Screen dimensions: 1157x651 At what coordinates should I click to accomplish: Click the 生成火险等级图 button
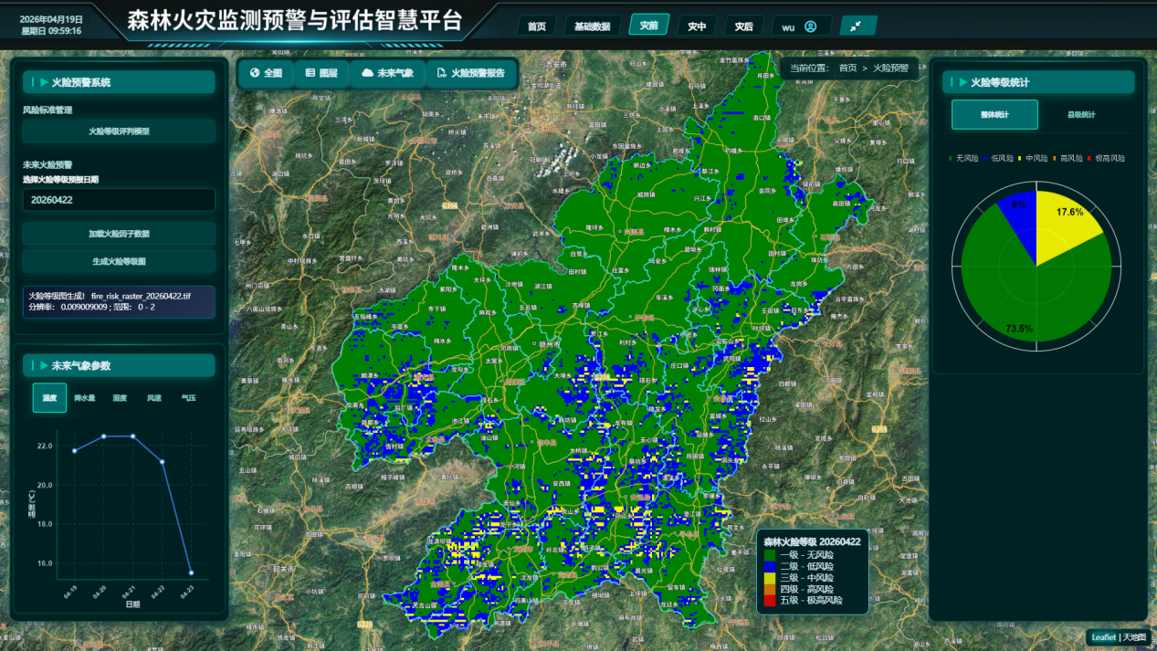tap(119, 261)
